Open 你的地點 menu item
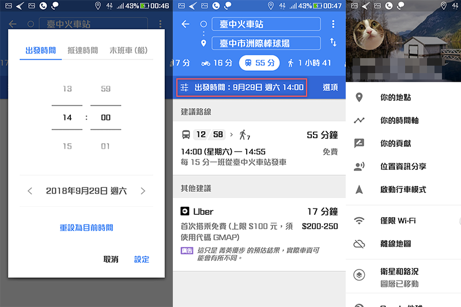This screenshot has width=461, height=307. pyautogui.click(x=403, y=97)
